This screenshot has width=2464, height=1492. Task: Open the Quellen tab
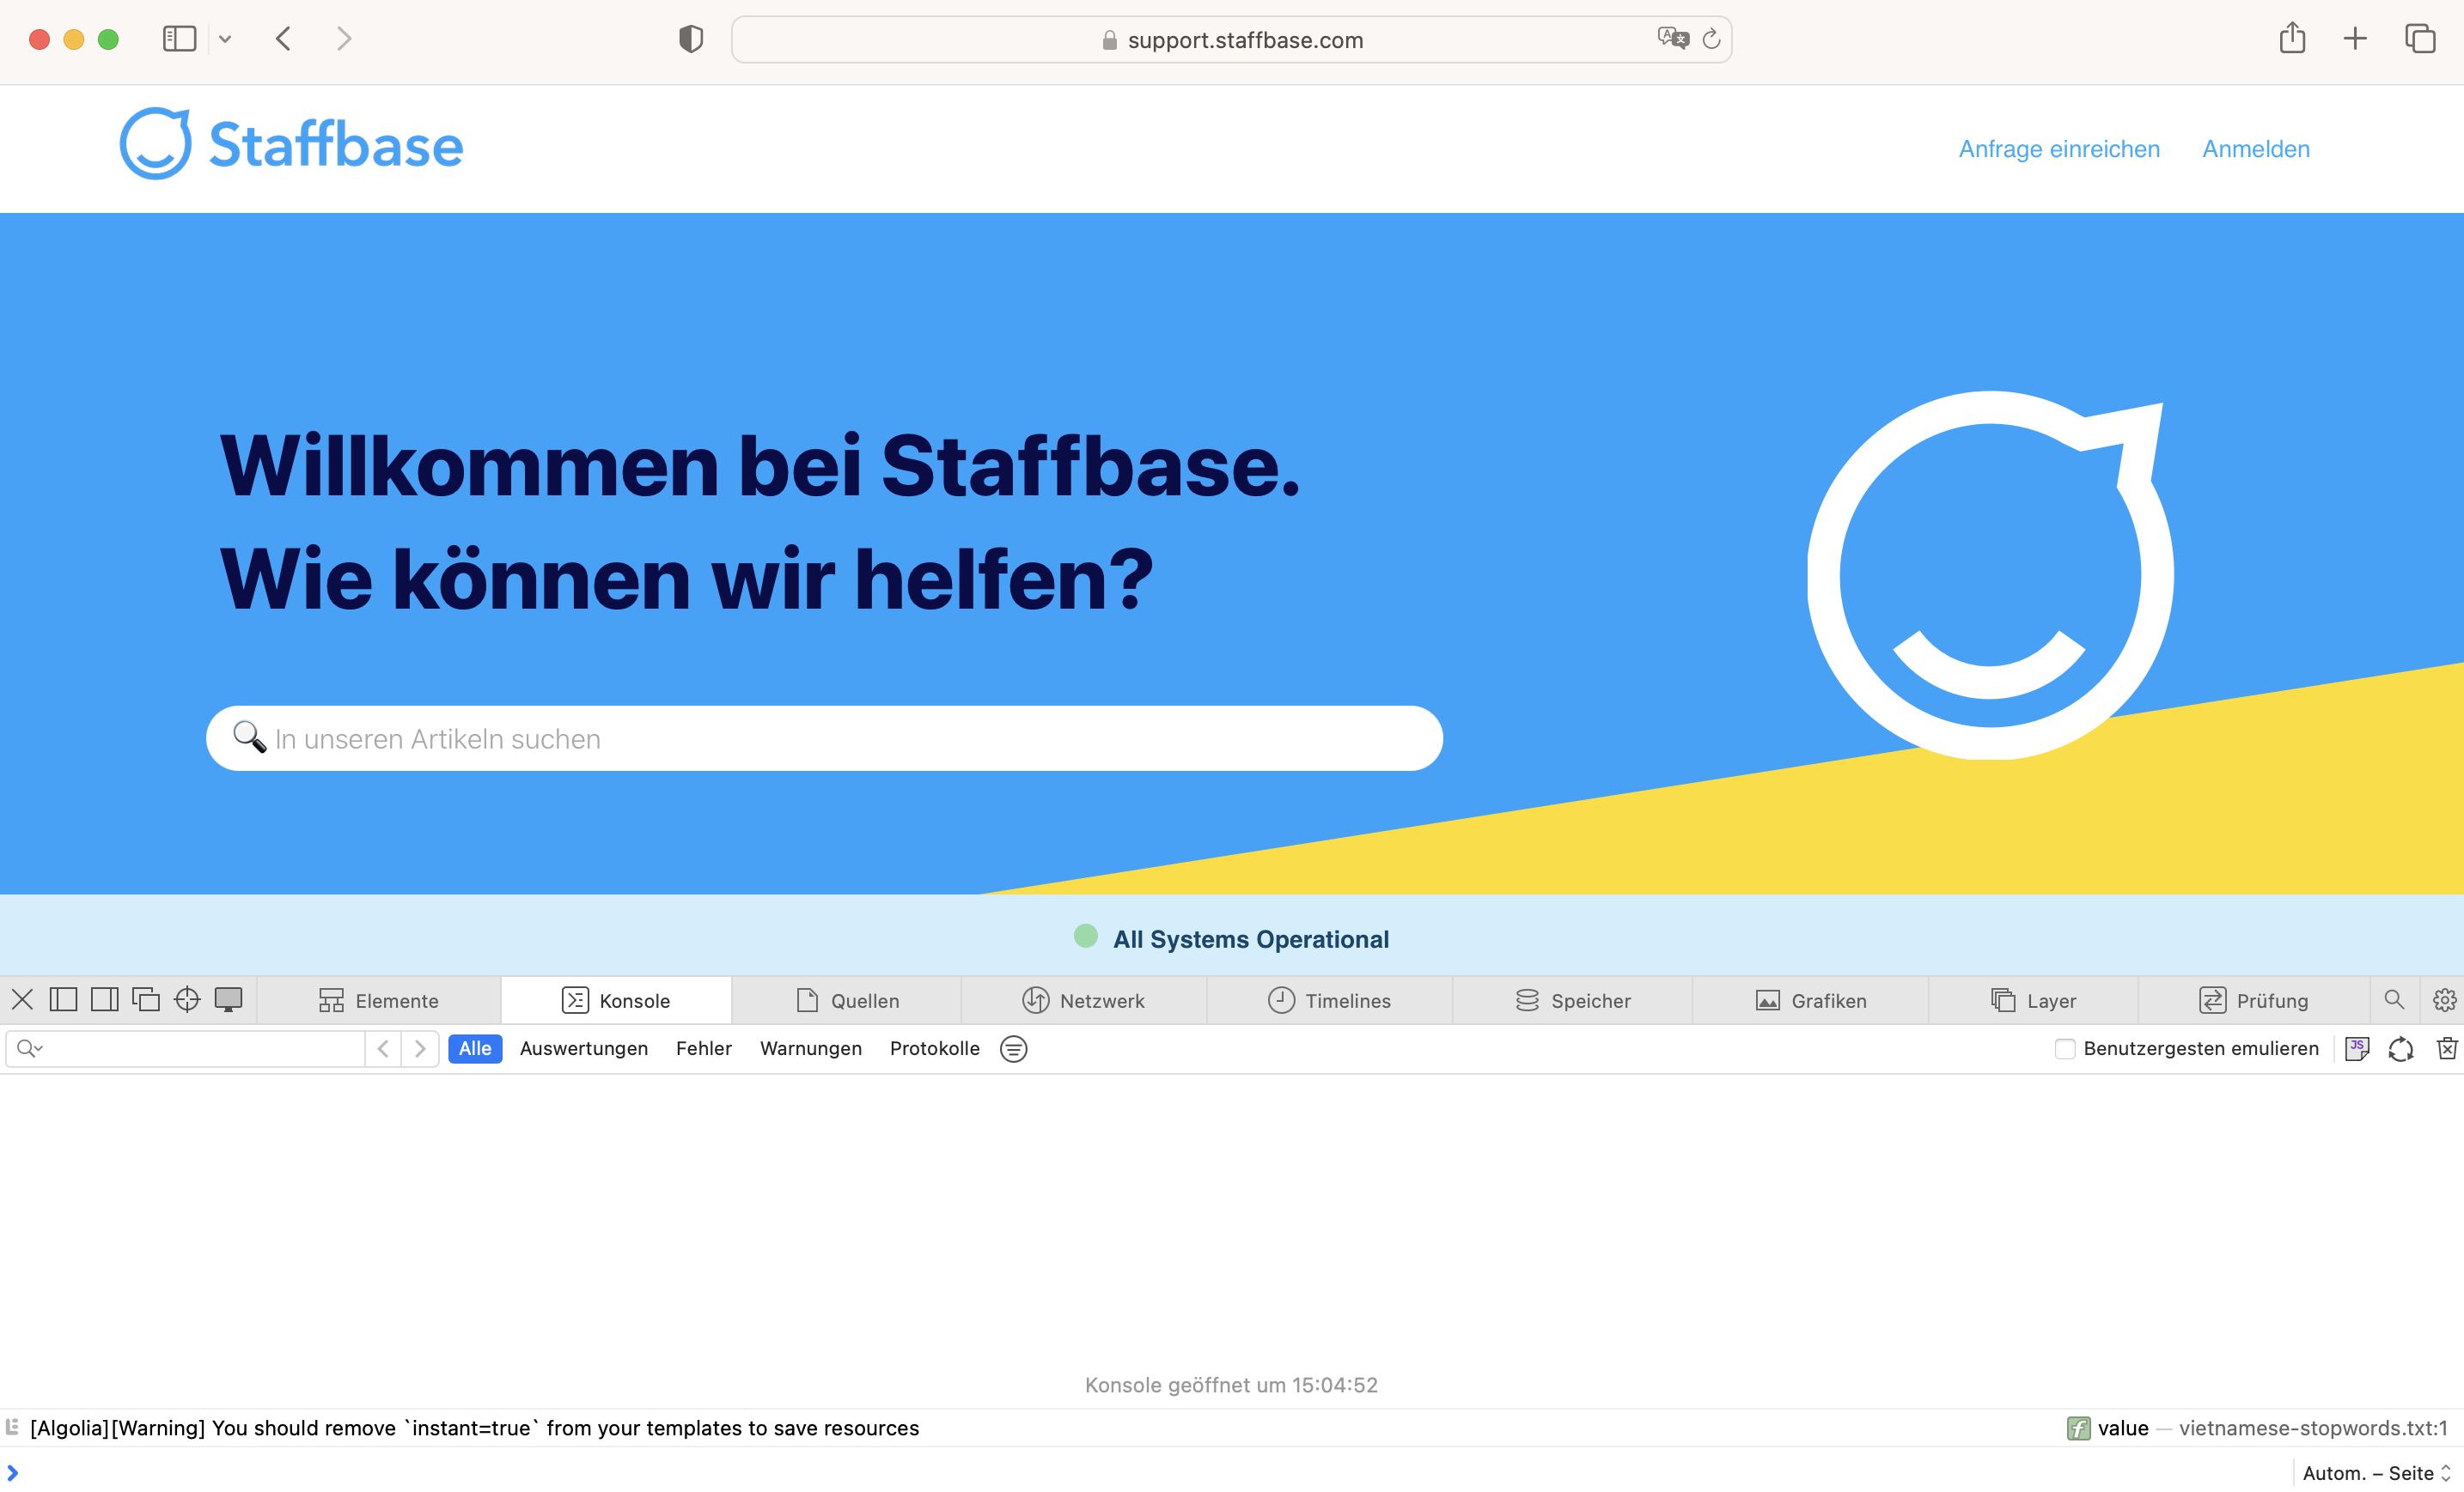click(x=847, y=1000)
